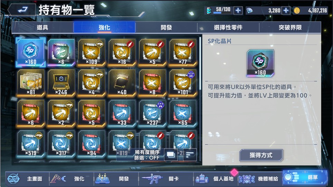
Task: Select the SP chip item ×160
Action: (31, 52)
